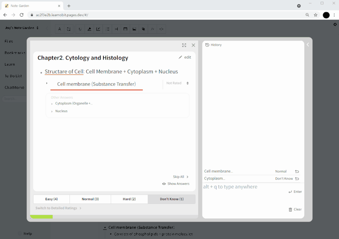Screen dimensions: 339x239
Task: Click Help at the sidebar bottom
Action: tap(28, 234)
